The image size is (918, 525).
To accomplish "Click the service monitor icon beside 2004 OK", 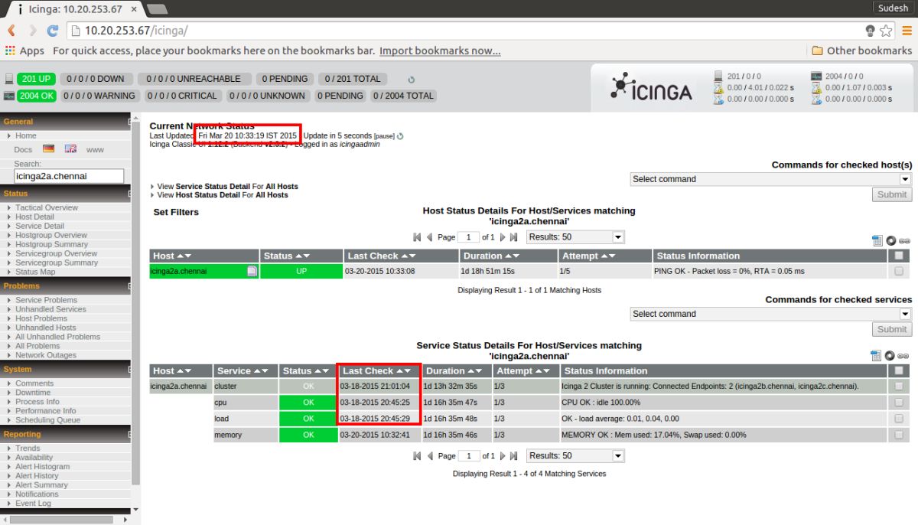I will [9, 96].
